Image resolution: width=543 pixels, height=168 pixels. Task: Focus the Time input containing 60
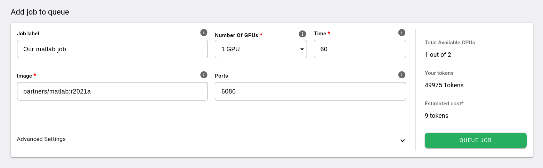[360, 49]
